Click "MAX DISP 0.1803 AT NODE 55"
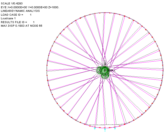 click(x=22, y=26)
